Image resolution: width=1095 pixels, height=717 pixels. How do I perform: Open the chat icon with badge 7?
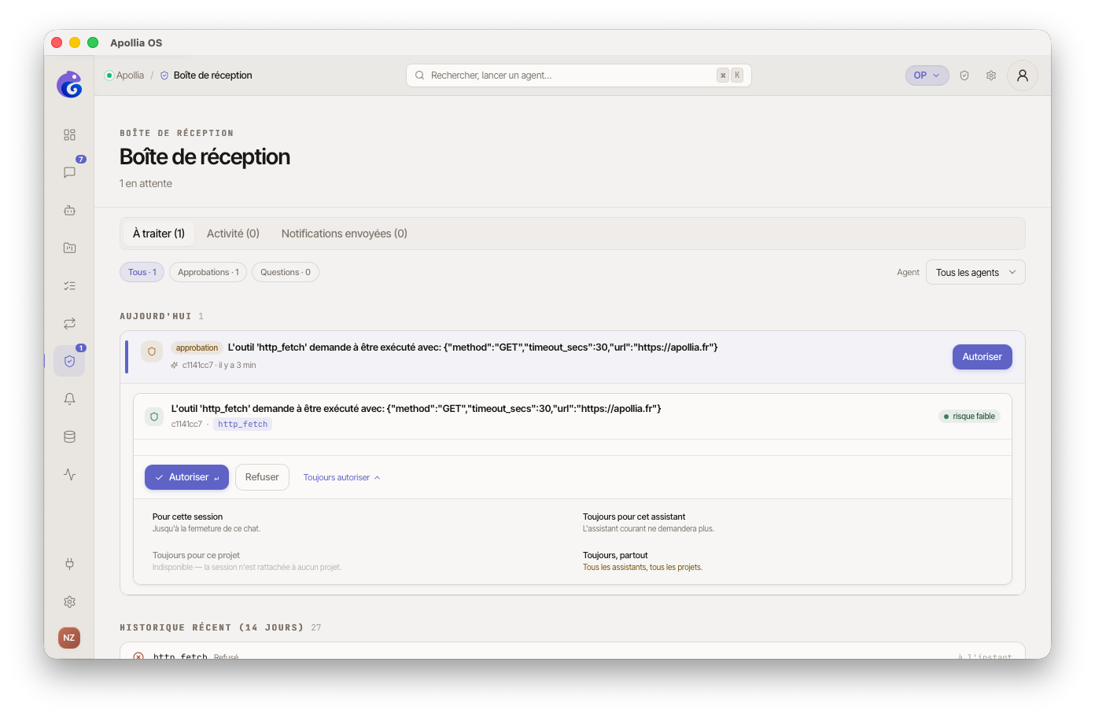[x=69, y=172]
